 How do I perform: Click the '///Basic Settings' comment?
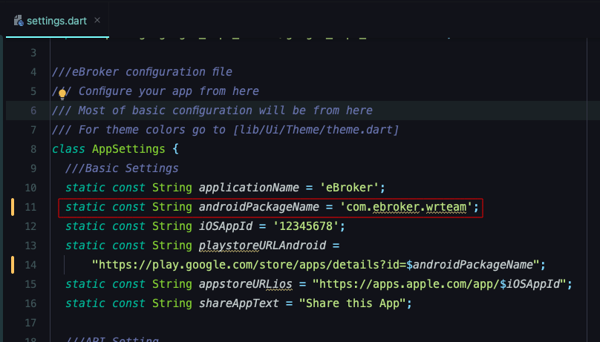click(122, 168)
